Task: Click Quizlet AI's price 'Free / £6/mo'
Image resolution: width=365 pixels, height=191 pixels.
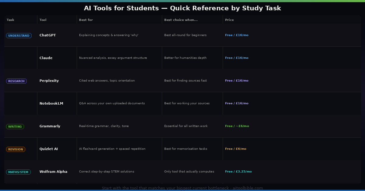Action: point(236,149)
